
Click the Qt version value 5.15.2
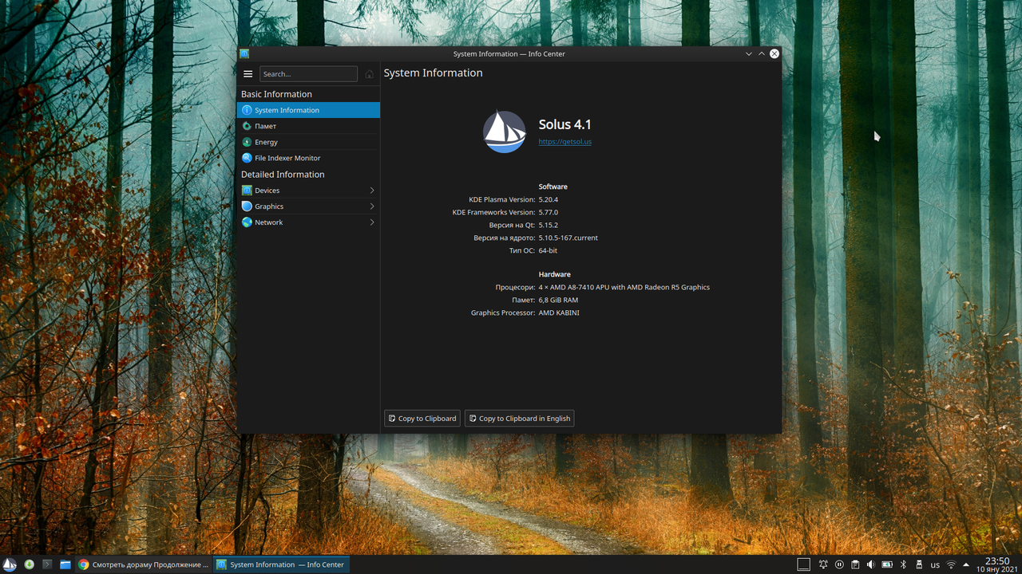pyautogui.click(x=549, y=225)
